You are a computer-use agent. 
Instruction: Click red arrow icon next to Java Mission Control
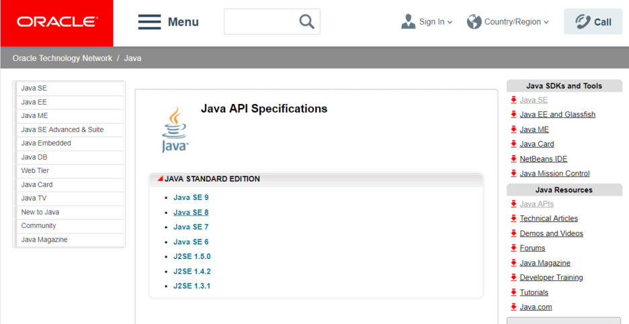pos(513,174)
